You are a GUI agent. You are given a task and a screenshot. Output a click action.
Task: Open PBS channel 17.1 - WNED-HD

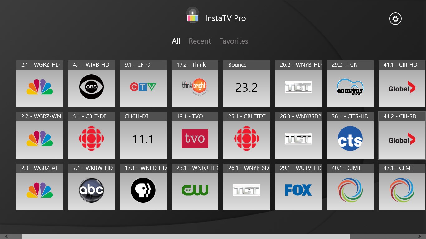pyautogui.click(x=143, y=187)
